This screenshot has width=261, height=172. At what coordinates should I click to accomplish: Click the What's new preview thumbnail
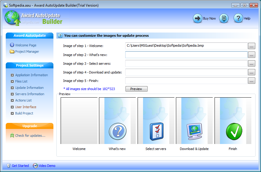[117, 121]
